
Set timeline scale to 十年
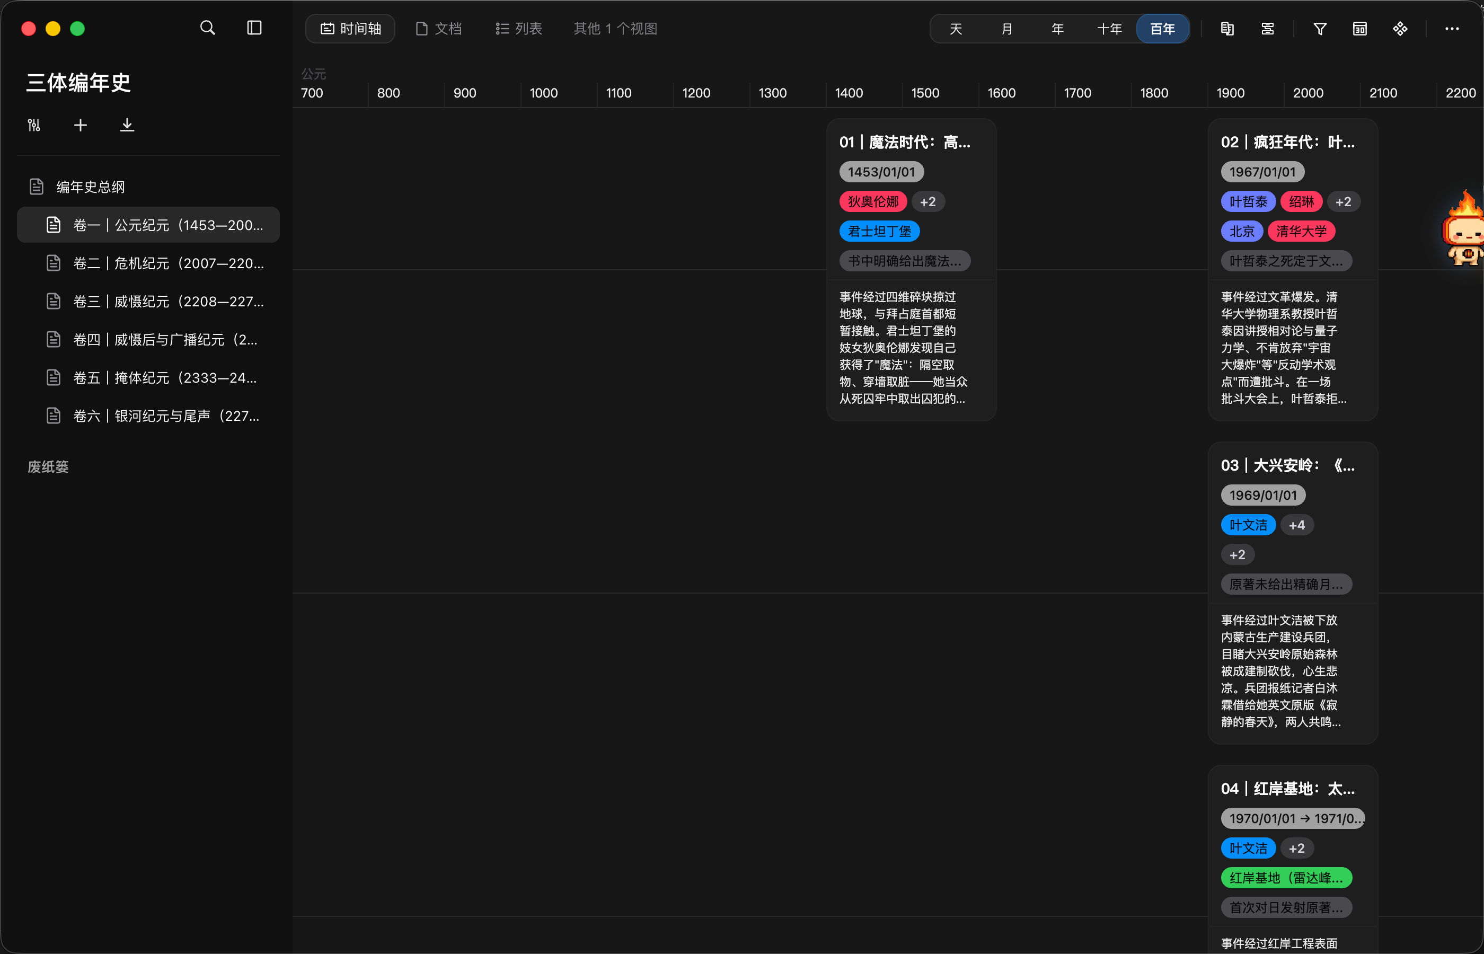pyautogui.click(x=1109, y=29)
